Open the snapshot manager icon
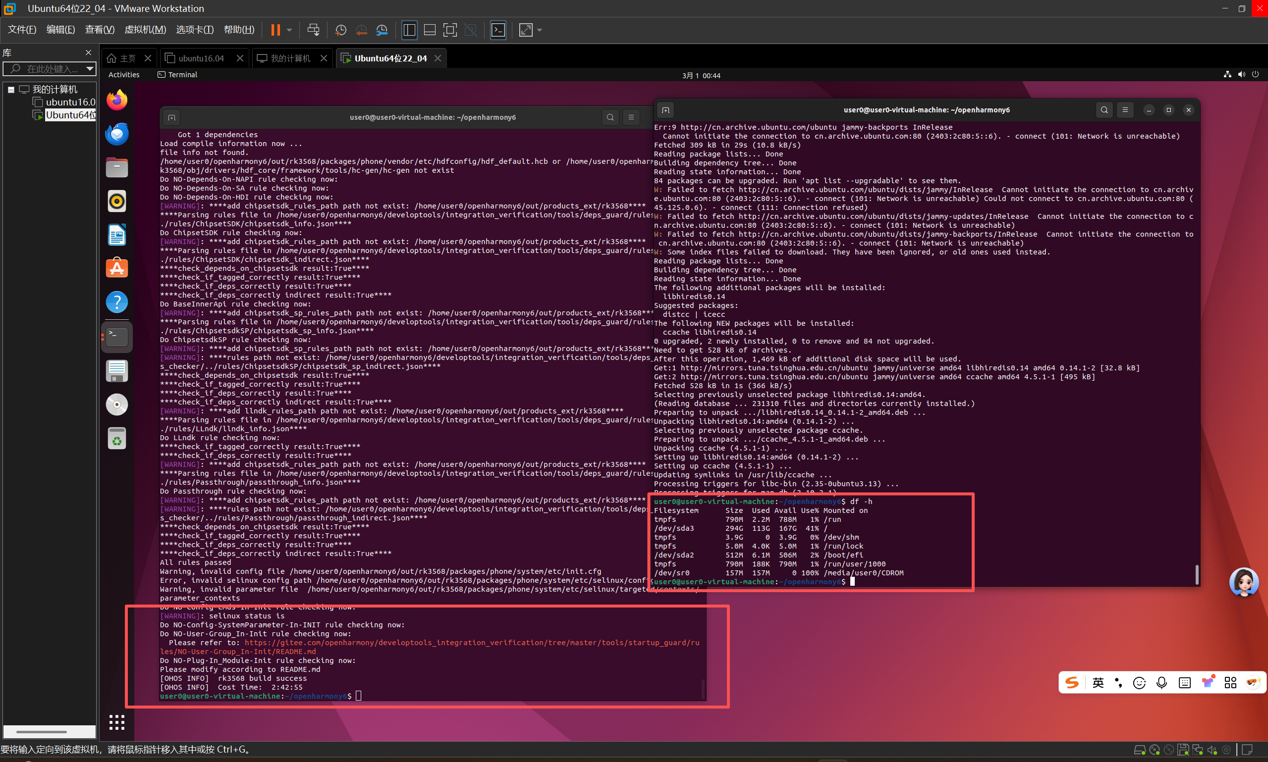The height and width of the screenshot is (762, 1268). [x=382, y=30]
